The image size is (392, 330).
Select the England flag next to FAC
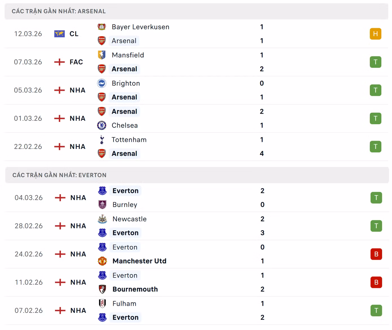tap(59, 62)
